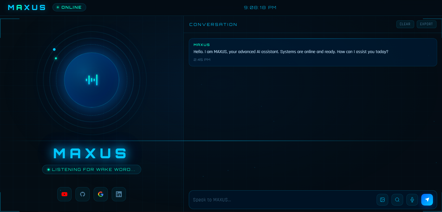Viewport: 442px width, 212px height.
Task: Click the large MAXUS title text
Action: coord(90,153)
